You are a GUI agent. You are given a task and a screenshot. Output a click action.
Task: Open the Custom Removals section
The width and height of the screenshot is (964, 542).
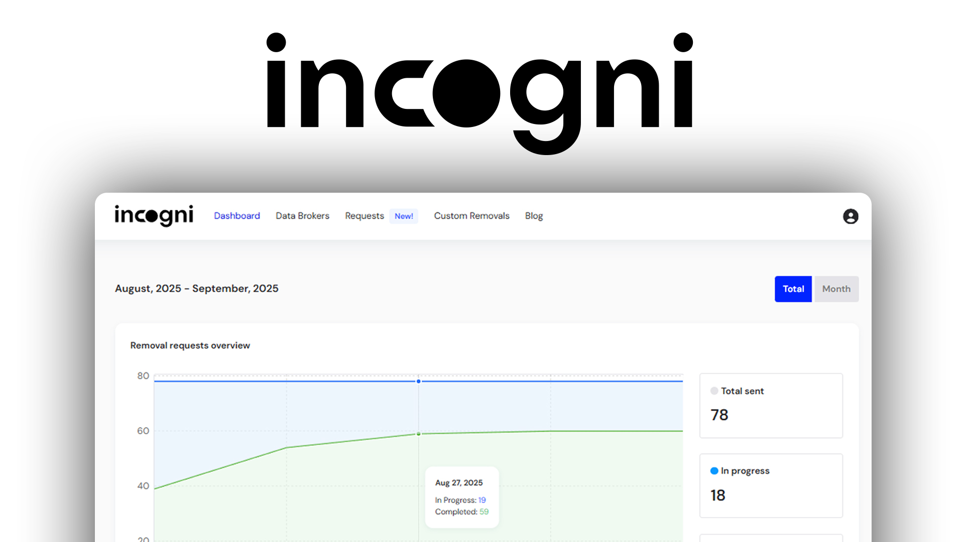point(471,216)
